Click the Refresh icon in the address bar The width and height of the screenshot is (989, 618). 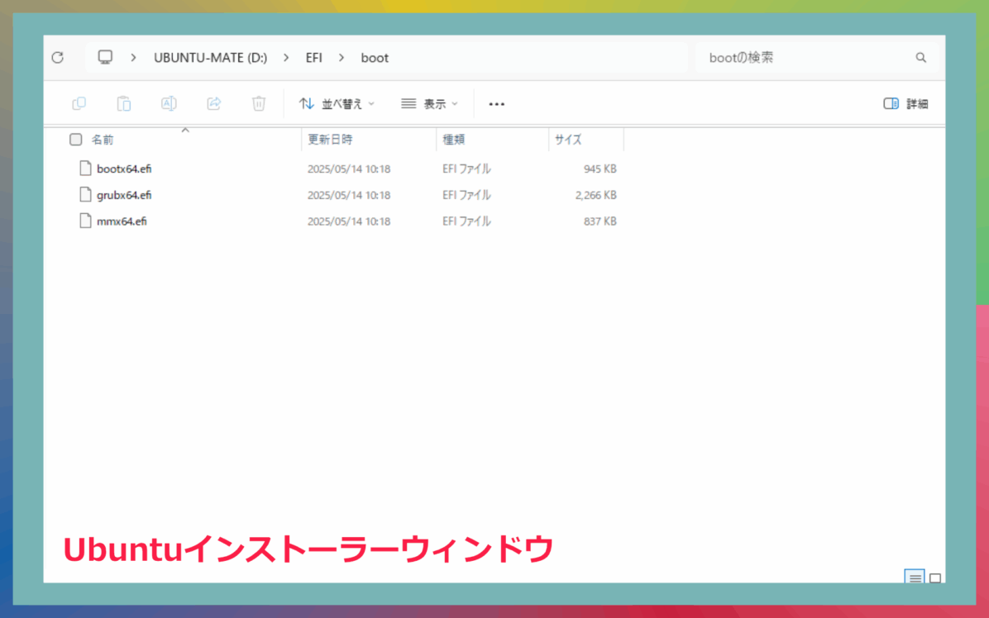[57, 57]
